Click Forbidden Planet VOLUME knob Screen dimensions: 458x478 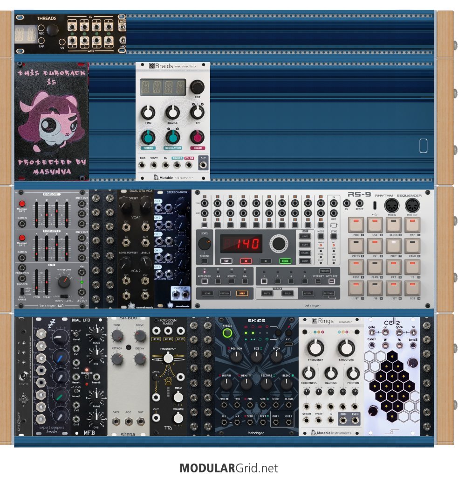(x=178, y=418)
